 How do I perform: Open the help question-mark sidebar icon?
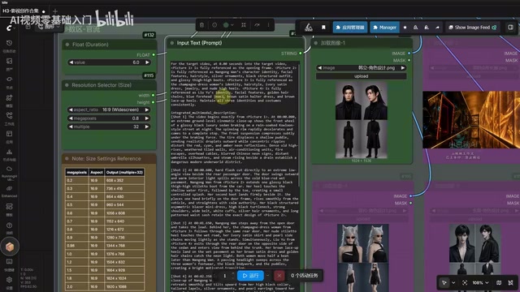pyautogui.click(x=9, y=225)
